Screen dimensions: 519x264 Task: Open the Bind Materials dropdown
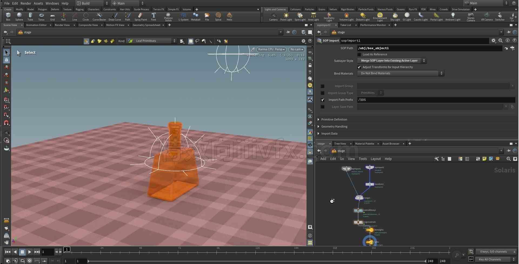tap(401, 73)
